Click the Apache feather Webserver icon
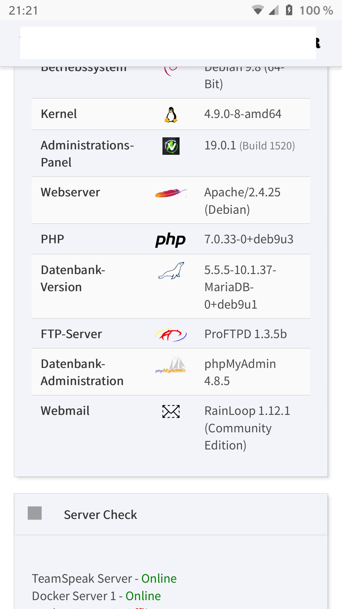 pos(171,193)
